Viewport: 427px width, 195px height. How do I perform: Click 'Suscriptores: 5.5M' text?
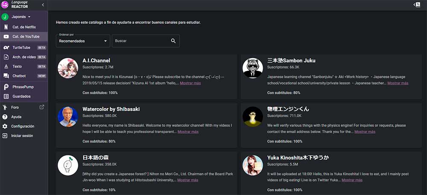pyautogui.click(x=283, y=164)
